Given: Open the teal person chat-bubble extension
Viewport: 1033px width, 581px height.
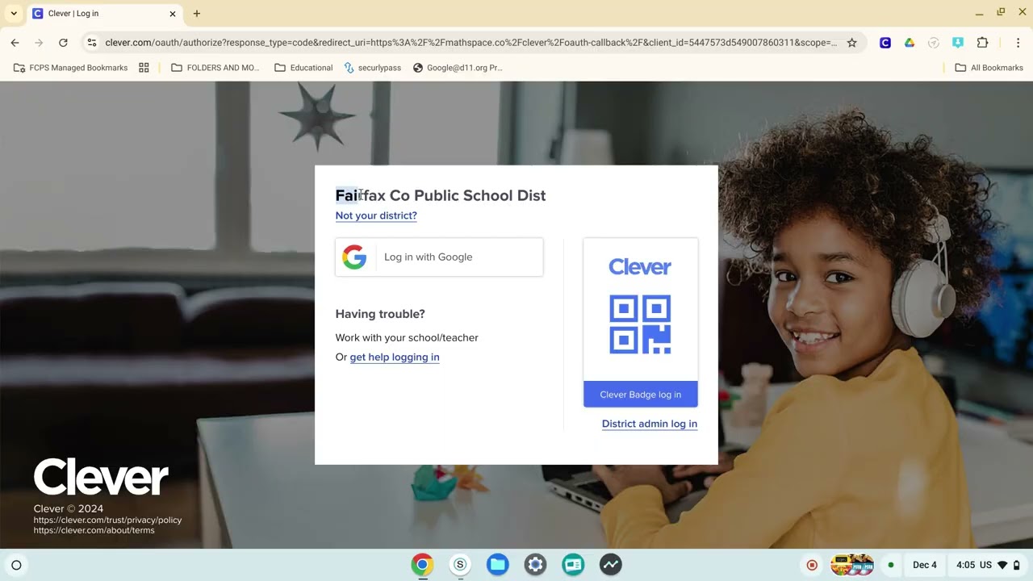Looking at the screenshot, I should (x=958, y=43).
